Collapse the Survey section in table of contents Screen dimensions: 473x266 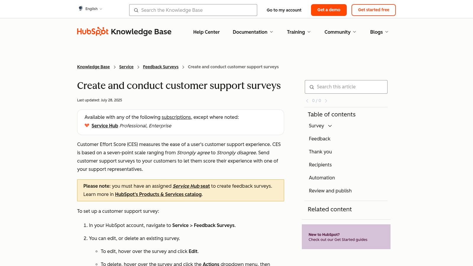click(x=330, y=126)
